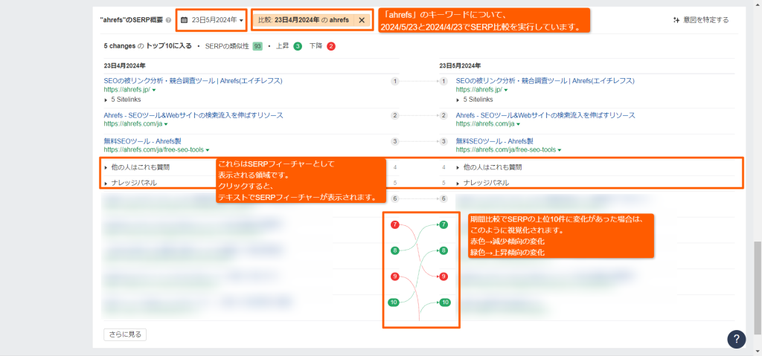Screen dimensions: 762x356
Task: Click green position 8 marker in May column
Action: (x=444, y=250)
